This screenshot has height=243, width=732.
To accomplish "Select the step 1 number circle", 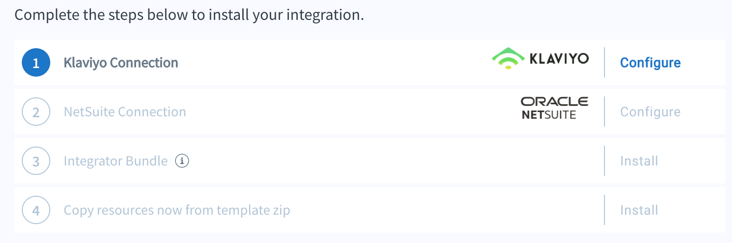I will pos(36,62).
